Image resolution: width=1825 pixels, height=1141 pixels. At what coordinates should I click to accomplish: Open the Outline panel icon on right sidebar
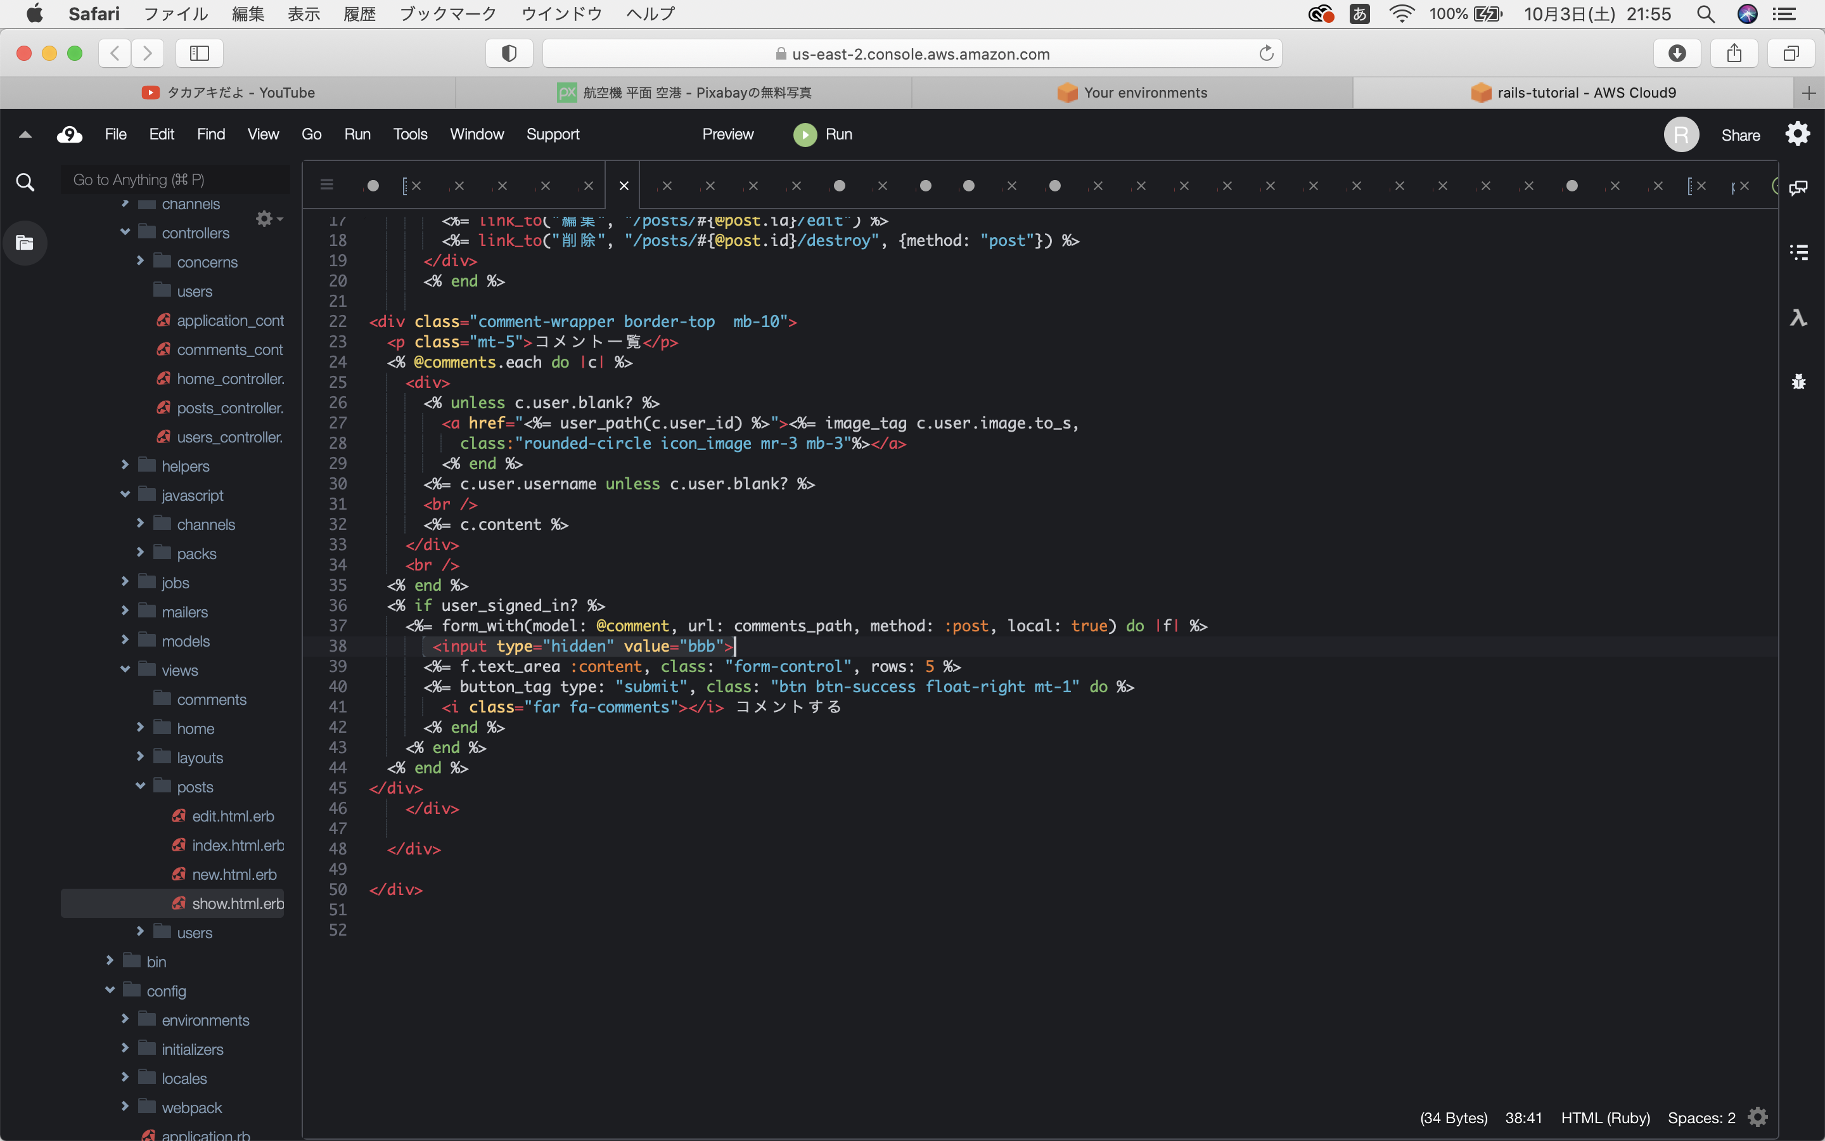(x=1798, y=252)
